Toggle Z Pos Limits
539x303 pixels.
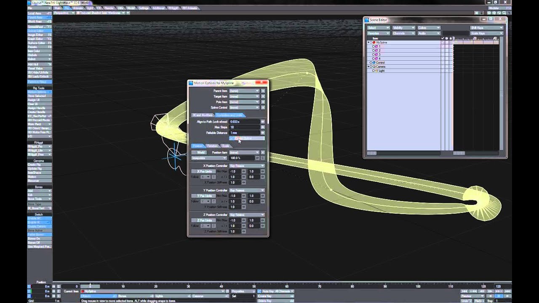[x=203, y=220]
